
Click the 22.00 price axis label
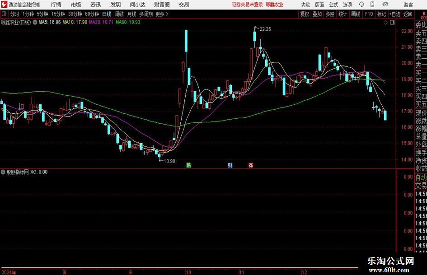click(407, 31)
